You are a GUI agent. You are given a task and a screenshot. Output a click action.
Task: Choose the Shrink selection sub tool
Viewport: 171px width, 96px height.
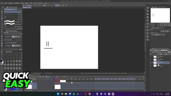13,26
